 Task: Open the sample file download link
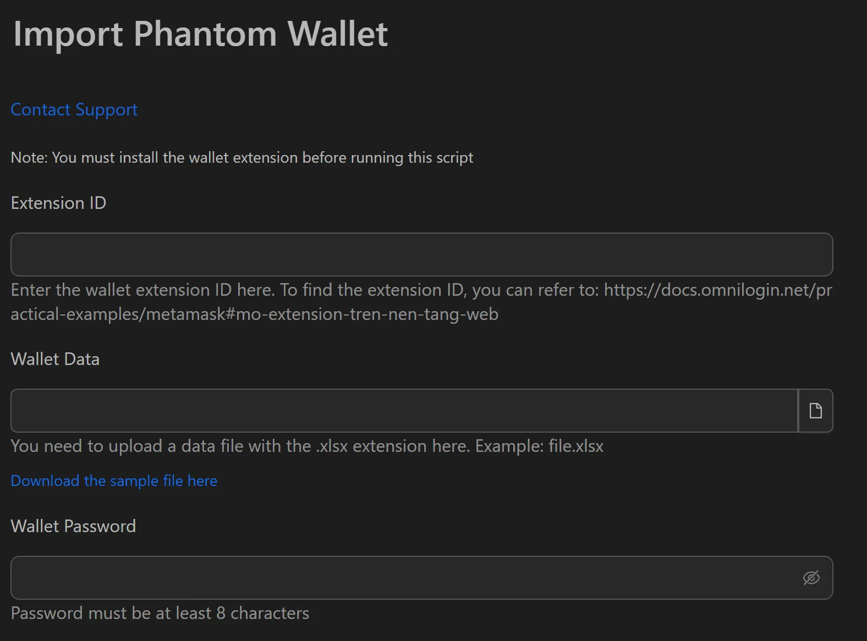[x=113, y=480]
